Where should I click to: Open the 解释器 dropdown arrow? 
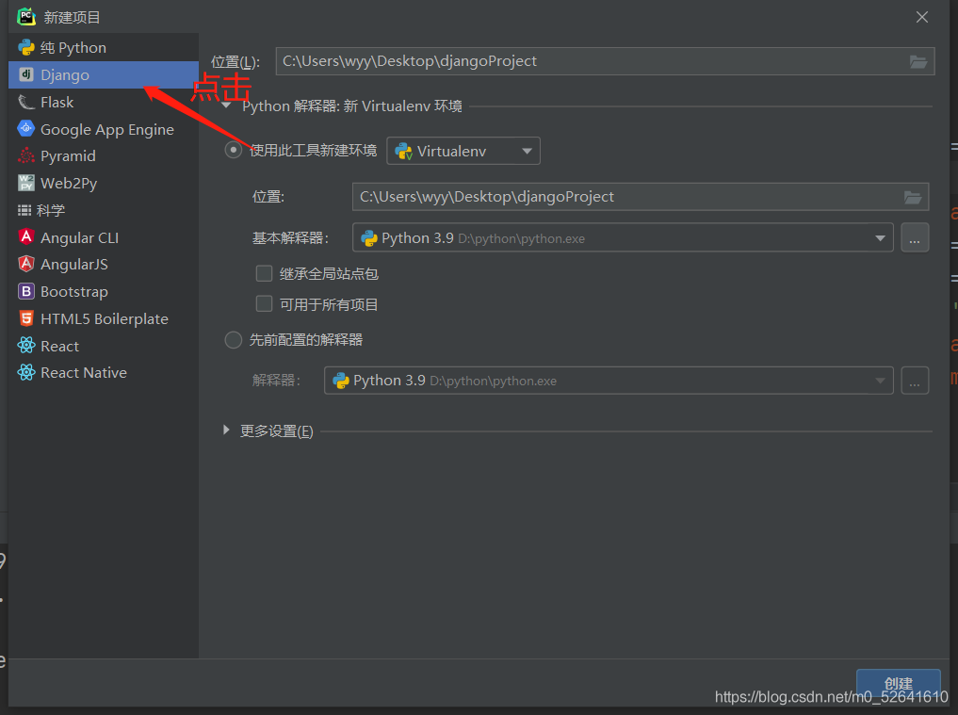coord(880,381)
